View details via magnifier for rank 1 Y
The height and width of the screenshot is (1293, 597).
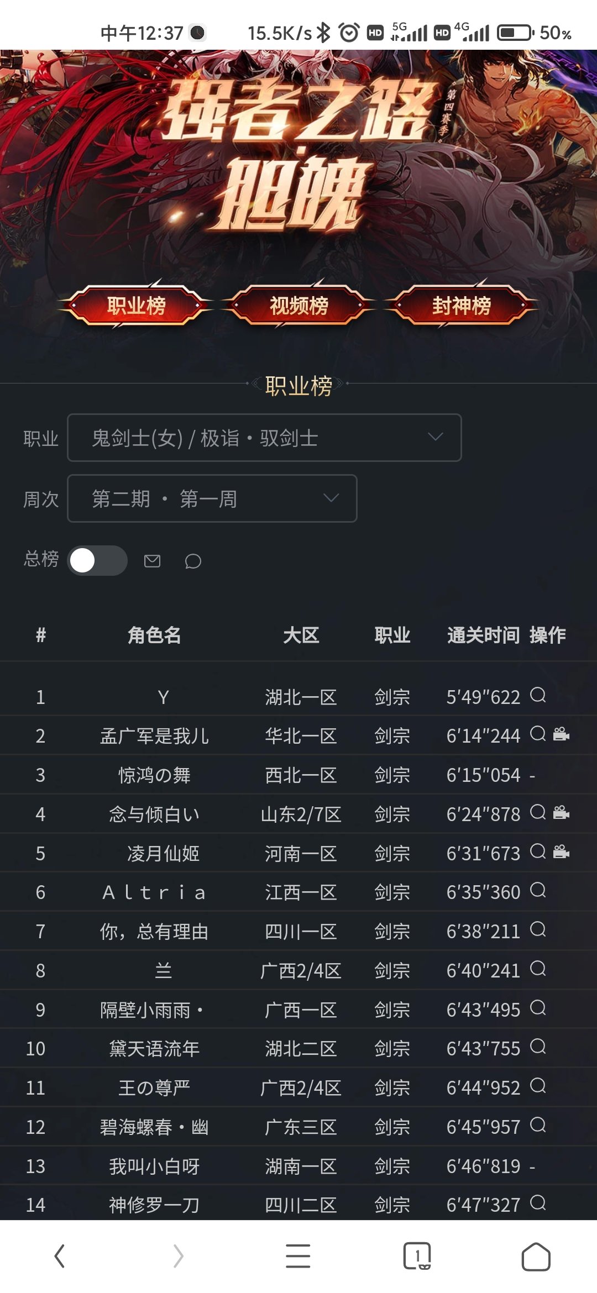[538, 695]
